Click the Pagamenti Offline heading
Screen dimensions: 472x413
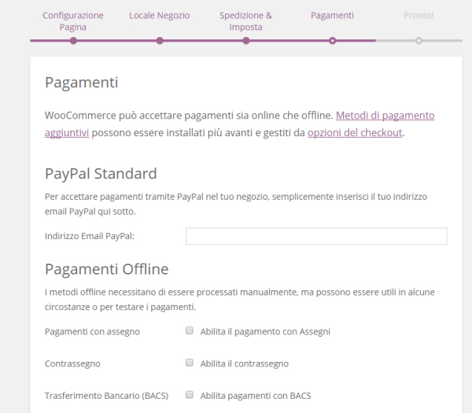[x=106, y=269]
